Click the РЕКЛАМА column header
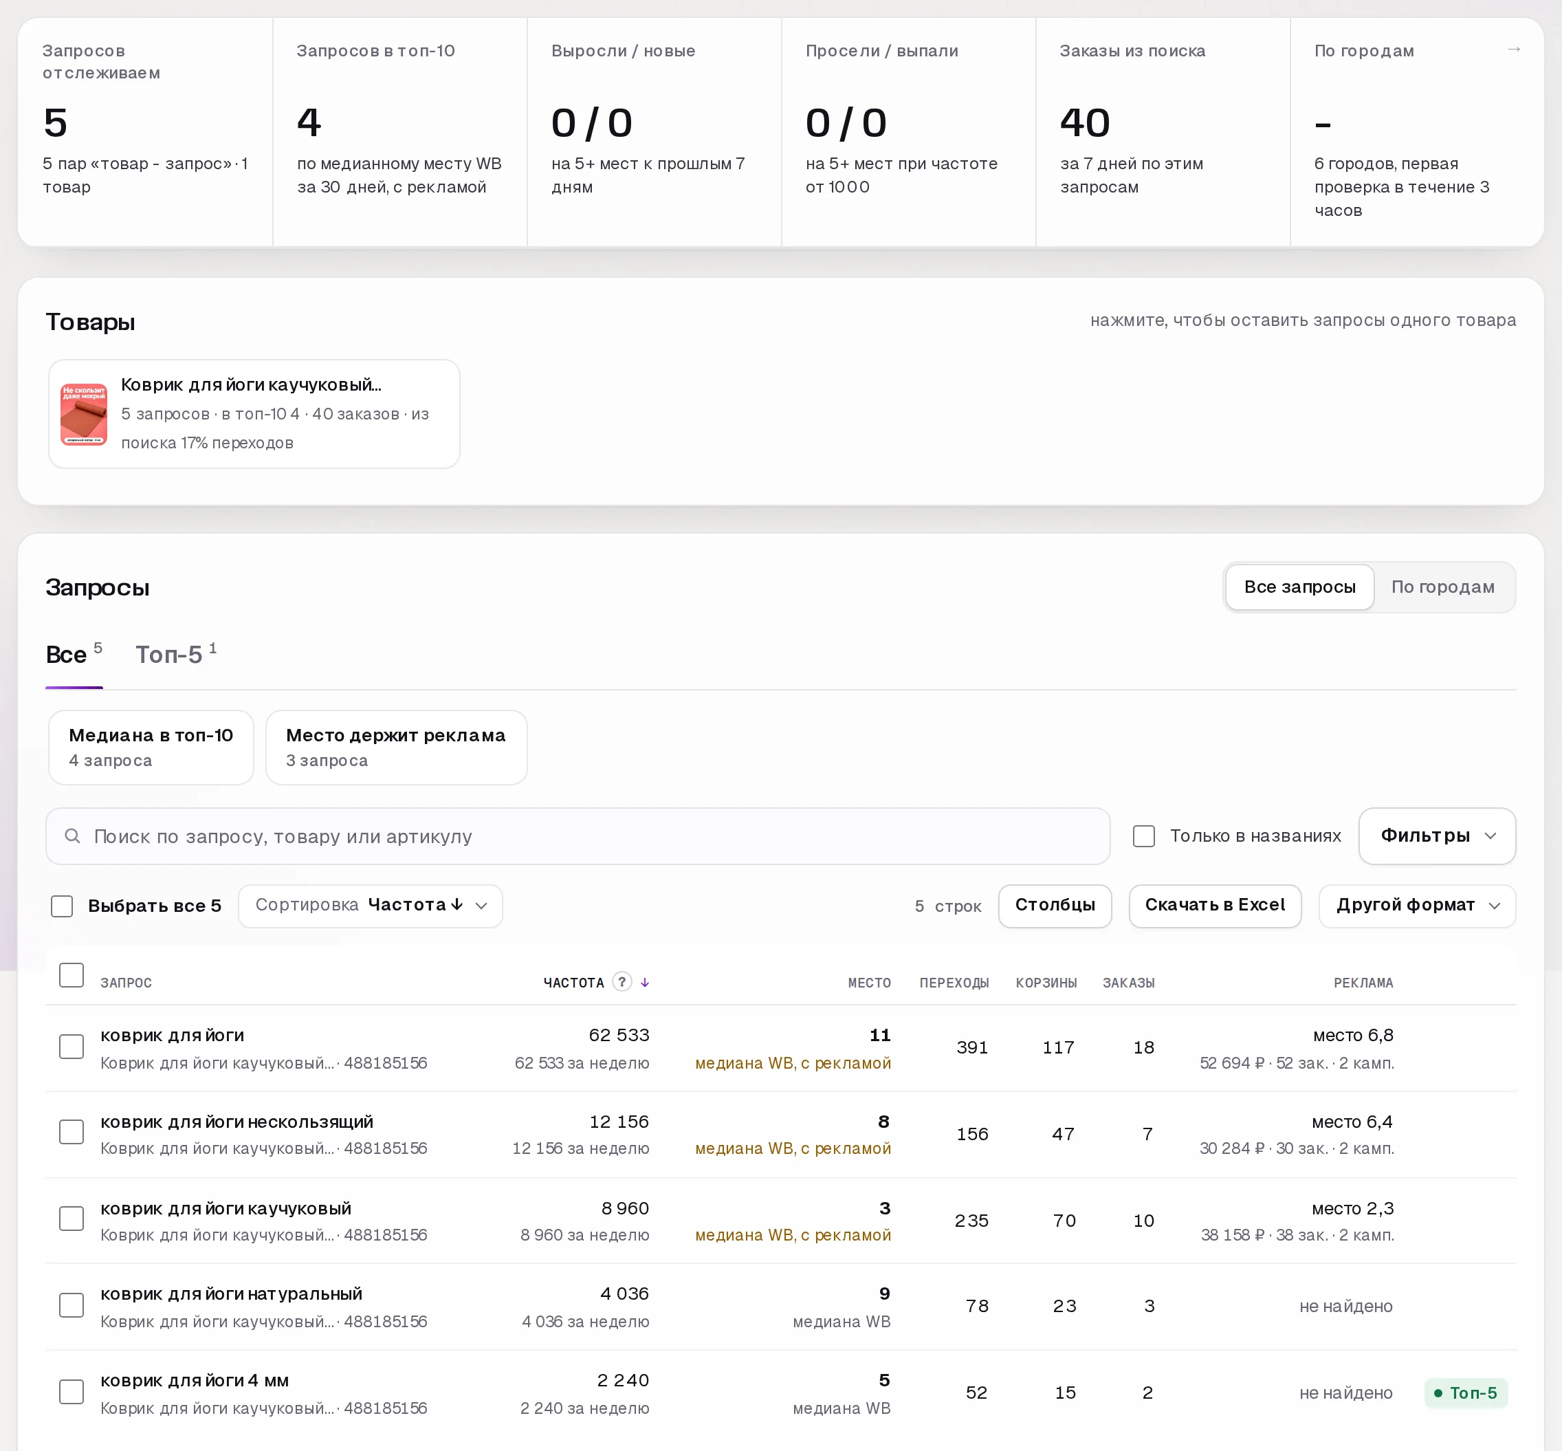 click(x=1363, y=982)
